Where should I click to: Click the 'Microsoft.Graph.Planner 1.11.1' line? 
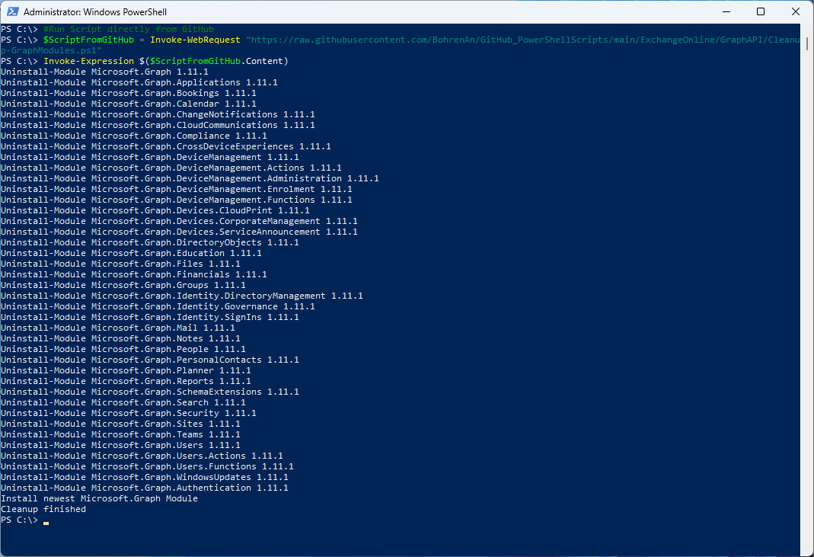click(x=126, y=370)
